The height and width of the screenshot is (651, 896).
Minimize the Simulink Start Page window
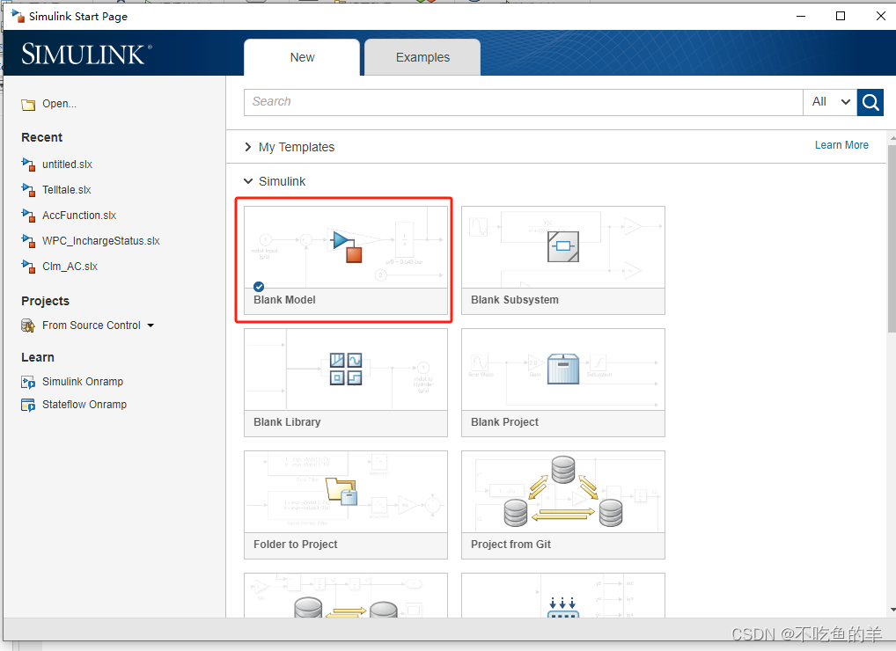tap(801, 16)
